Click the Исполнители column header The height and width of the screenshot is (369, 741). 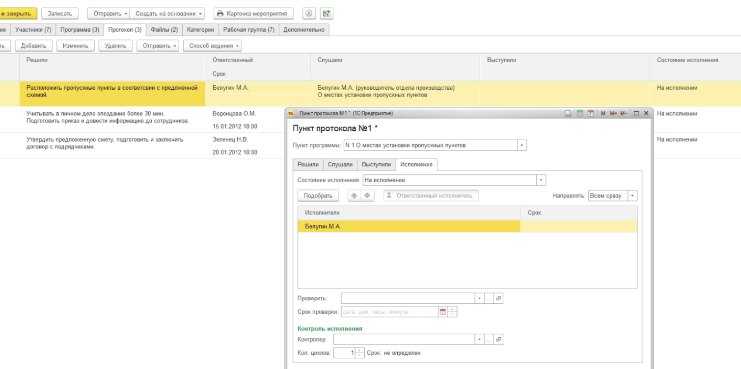[409, 213]
